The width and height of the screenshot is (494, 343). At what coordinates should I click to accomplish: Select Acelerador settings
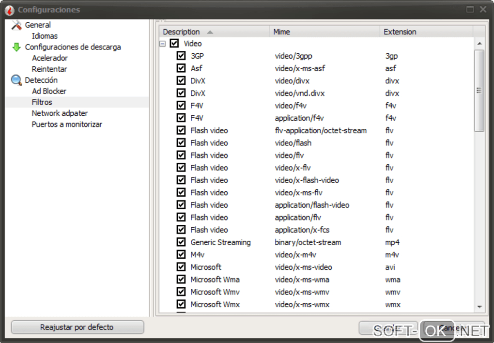tap(50, 58)
